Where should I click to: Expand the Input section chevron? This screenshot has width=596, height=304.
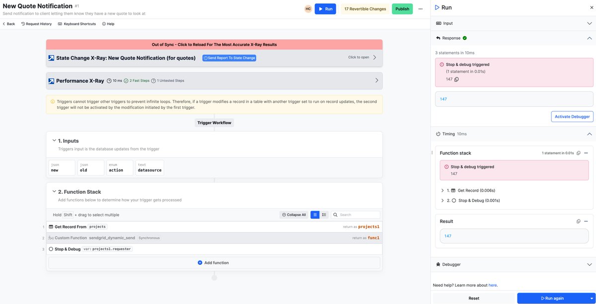coord(589,23)
